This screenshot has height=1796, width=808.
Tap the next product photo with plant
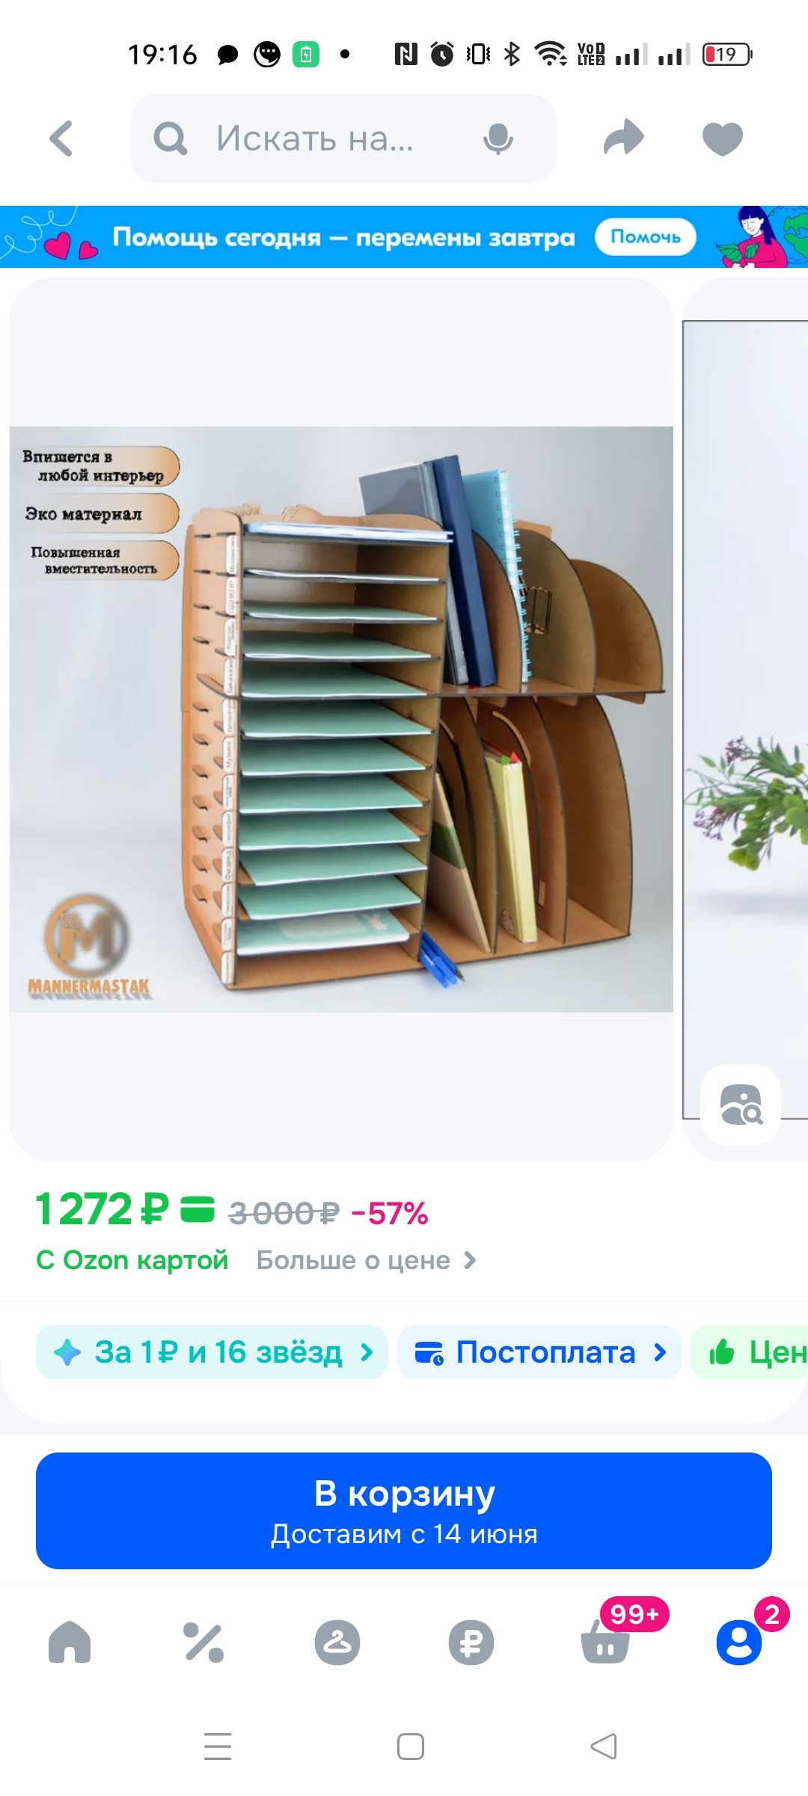click(746, 719)
